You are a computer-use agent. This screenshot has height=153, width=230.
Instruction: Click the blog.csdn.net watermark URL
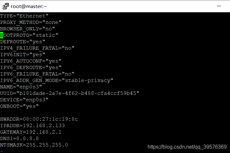click(x=187, y=147)
